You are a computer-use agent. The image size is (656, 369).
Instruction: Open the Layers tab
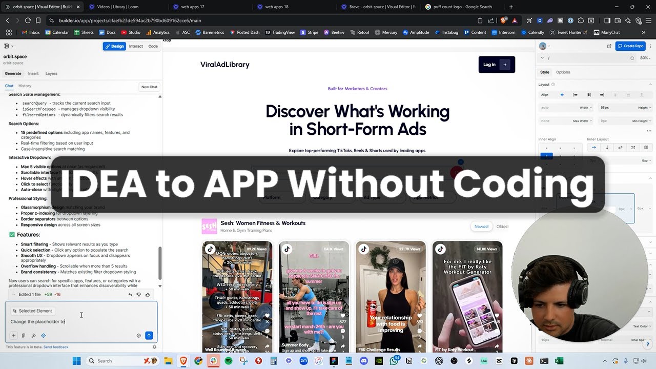[51, 74]
